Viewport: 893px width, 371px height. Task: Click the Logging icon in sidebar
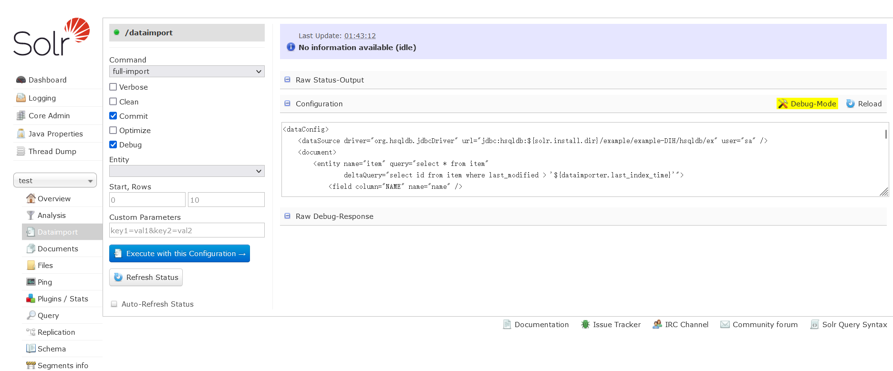[21, 98]
